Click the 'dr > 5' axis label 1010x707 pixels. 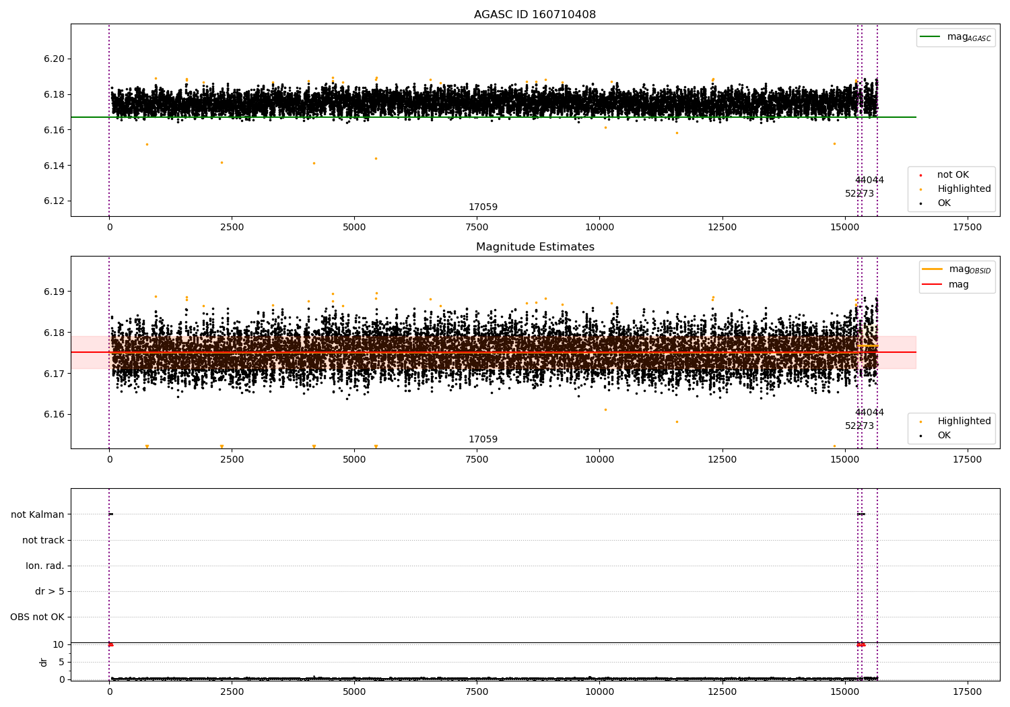point(50,591)
